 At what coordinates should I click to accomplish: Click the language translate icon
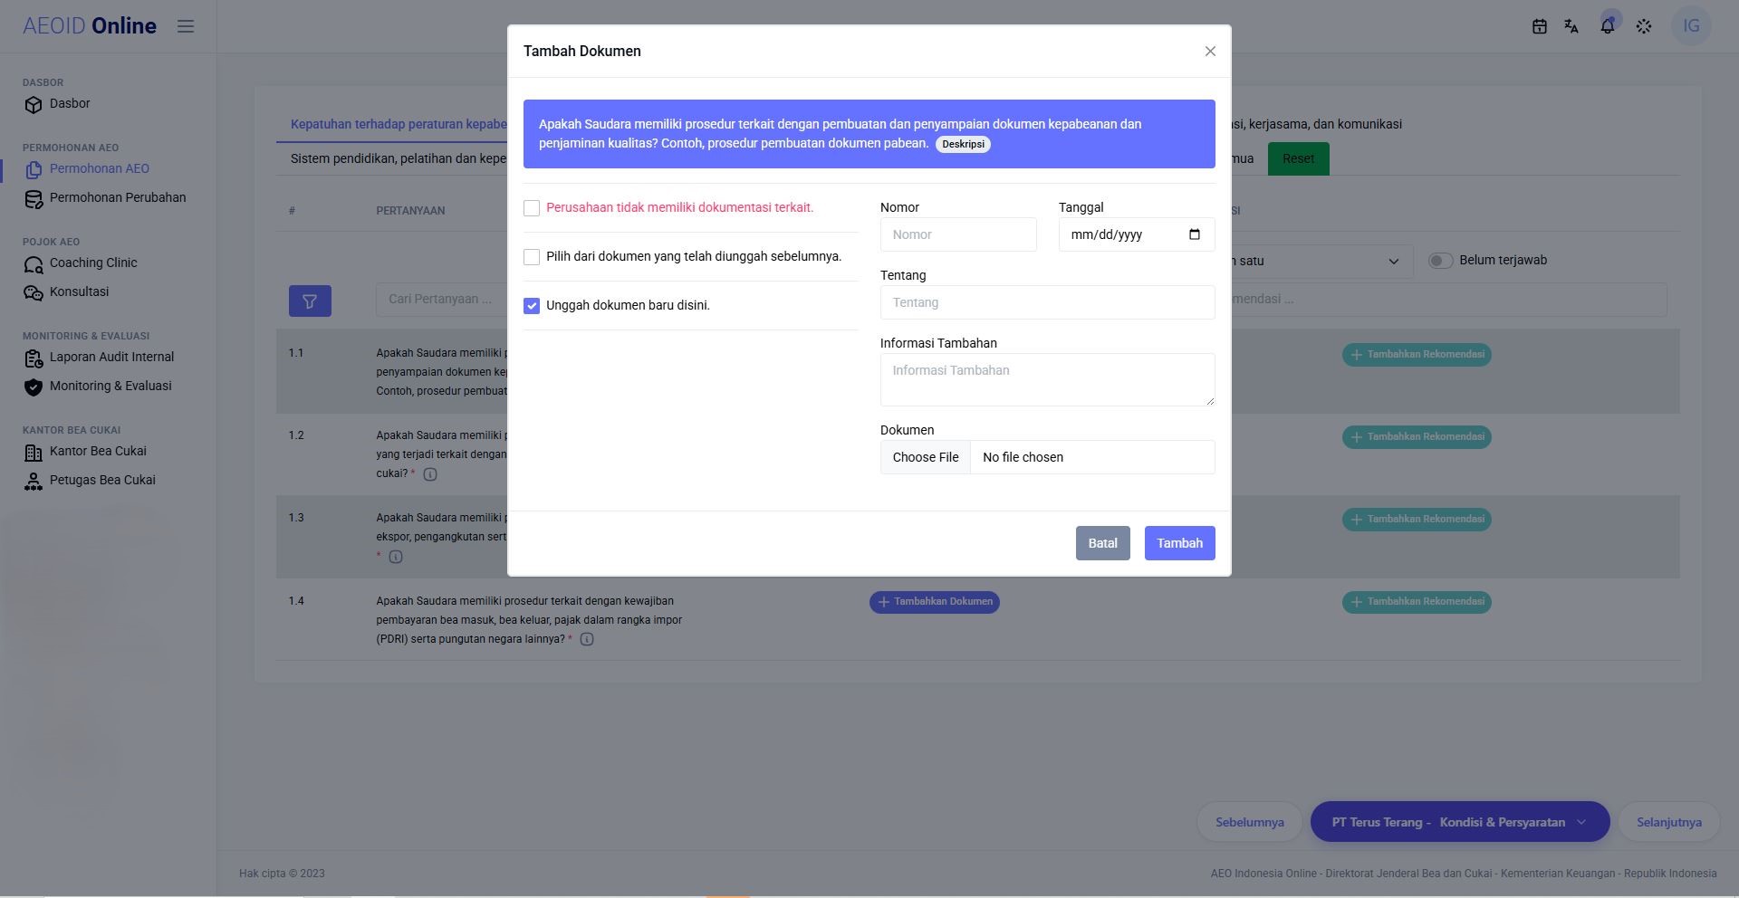[1571, 26]
